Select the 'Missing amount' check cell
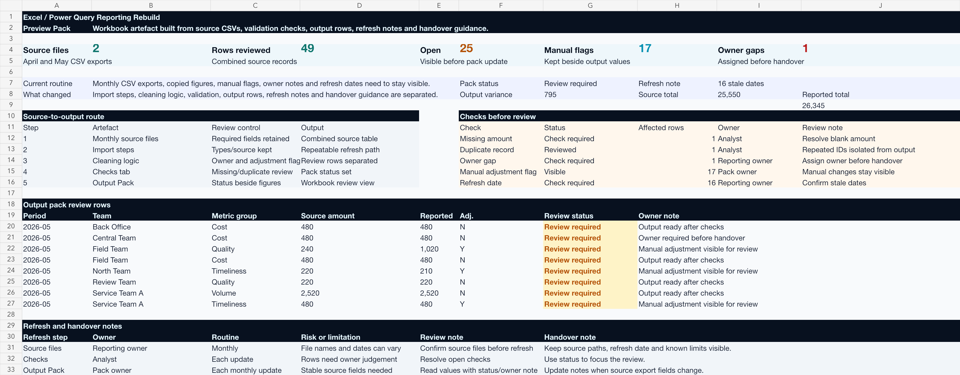The height and width of the screenshot is (375, 960). click(x=486, y=139)
